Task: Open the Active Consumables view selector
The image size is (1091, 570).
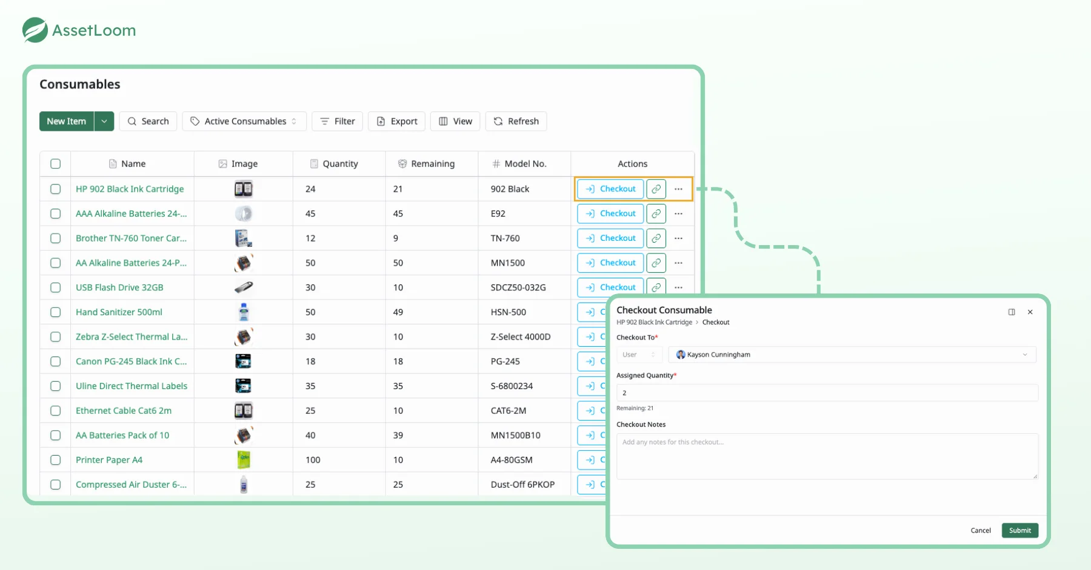Action: 244,121
